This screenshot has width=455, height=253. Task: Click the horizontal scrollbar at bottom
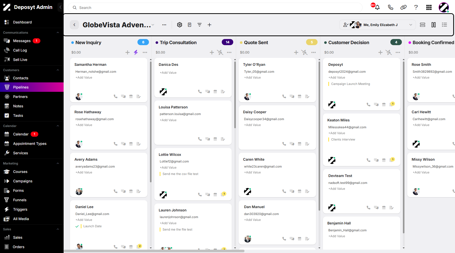click(x=154, y=251)
